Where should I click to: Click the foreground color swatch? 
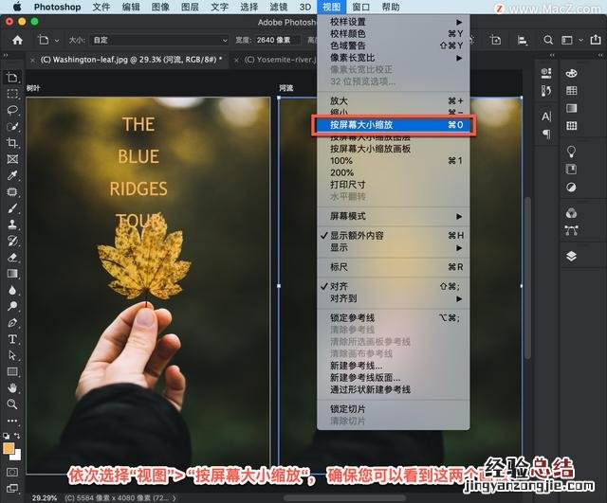click(9, 448)
